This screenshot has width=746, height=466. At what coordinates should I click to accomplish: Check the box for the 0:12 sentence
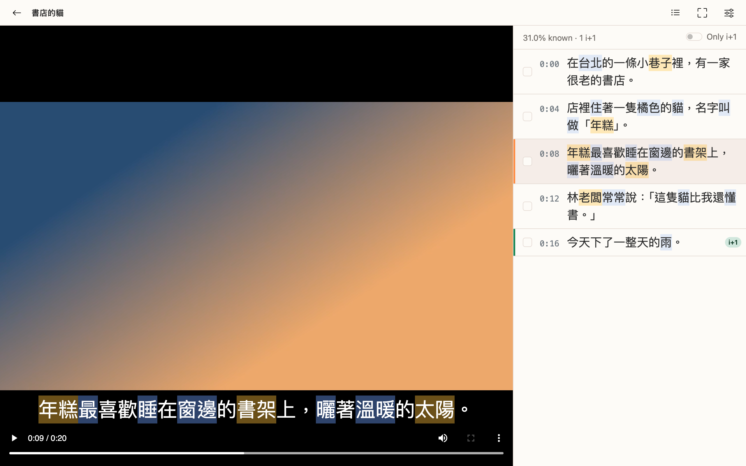tap(527, 206)
